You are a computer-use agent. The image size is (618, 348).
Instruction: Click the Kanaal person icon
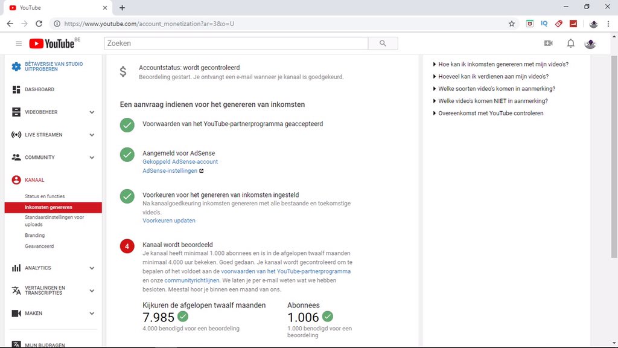[16, 180]
